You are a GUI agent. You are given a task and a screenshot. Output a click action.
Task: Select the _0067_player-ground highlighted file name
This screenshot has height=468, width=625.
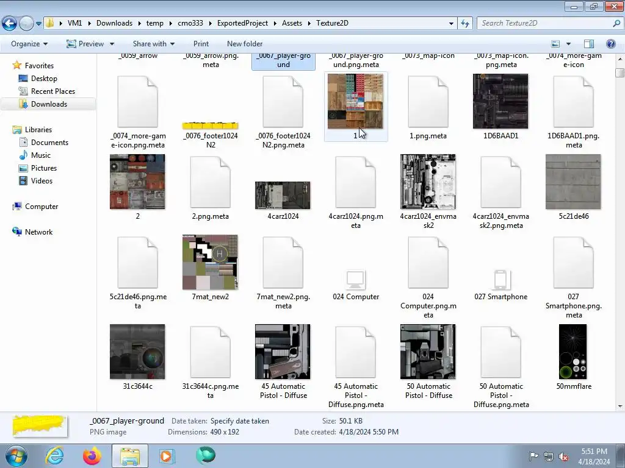pyautogui.click(x=283, y=60)
